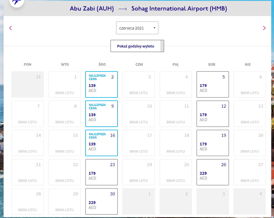Select June 26 for 229 AED
Screen dimensions: 274x218
click(213, 172)
